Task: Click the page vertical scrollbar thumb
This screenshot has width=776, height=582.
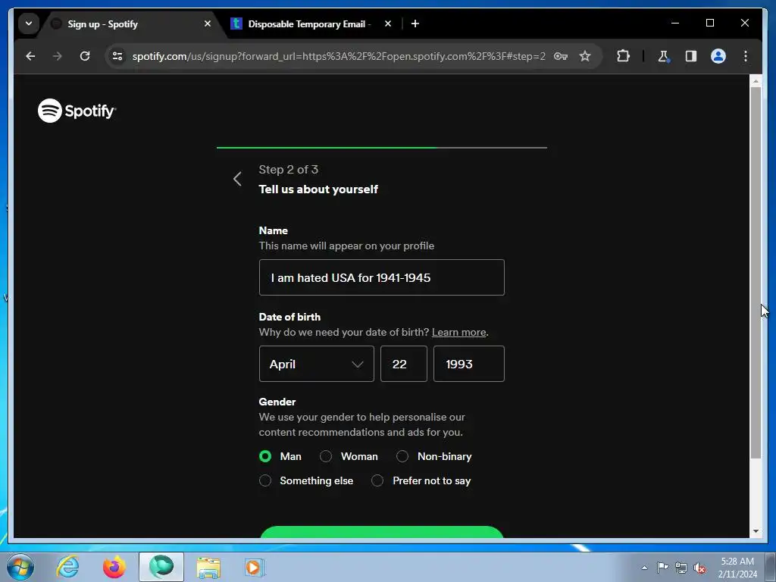Action: click(x=756, y=272)
